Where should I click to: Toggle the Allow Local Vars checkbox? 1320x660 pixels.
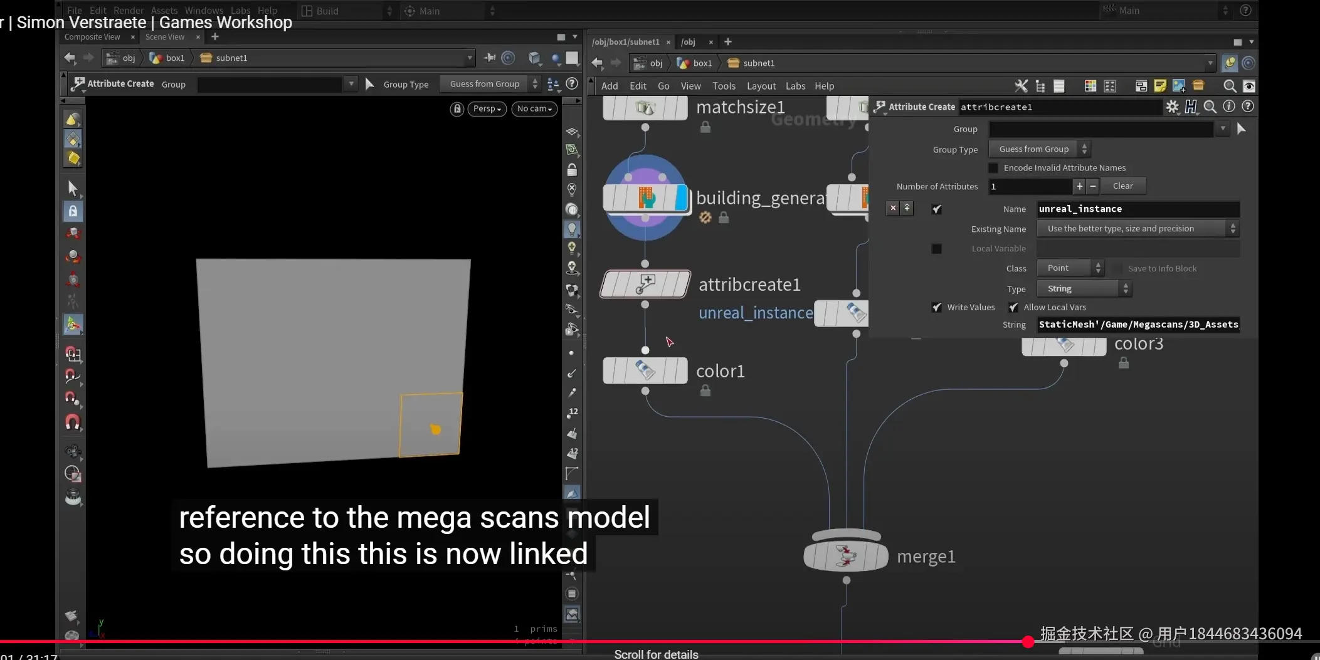[x=1013, y=307]
